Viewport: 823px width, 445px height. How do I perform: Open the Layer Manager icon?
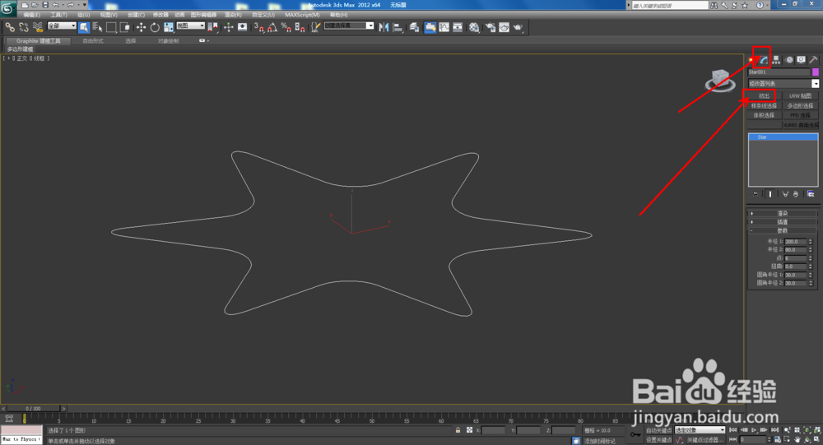(x=414, y=27)
